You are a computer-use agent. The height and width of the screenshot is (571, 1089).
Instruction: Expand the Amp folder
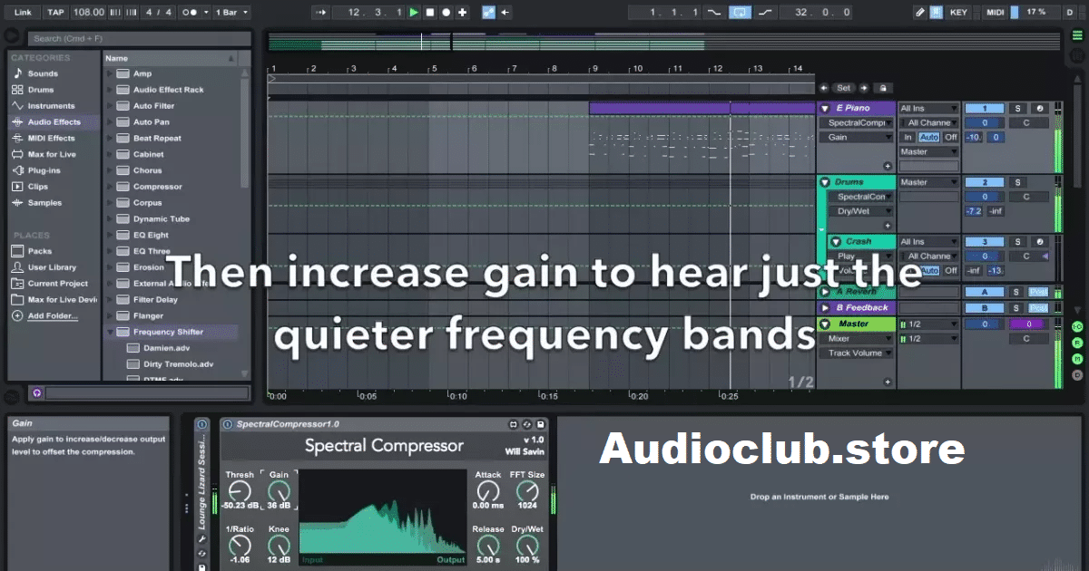pos(110,73)
